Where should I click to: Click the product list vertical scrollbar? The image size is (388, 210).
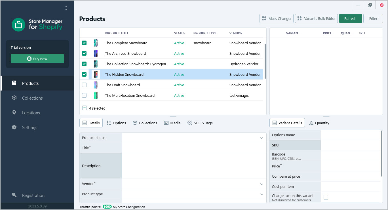click(265, 61)
